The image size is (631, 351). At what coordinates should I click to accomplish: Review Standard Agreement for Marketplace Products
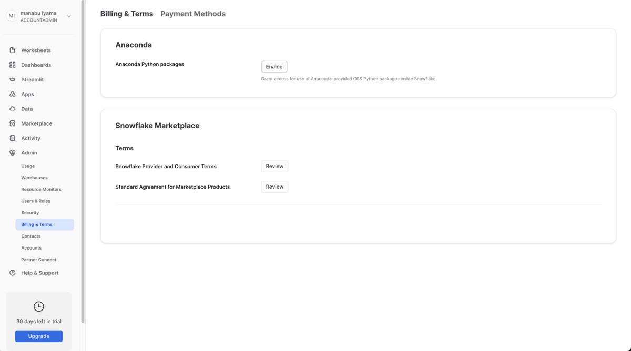coord(274,187)
